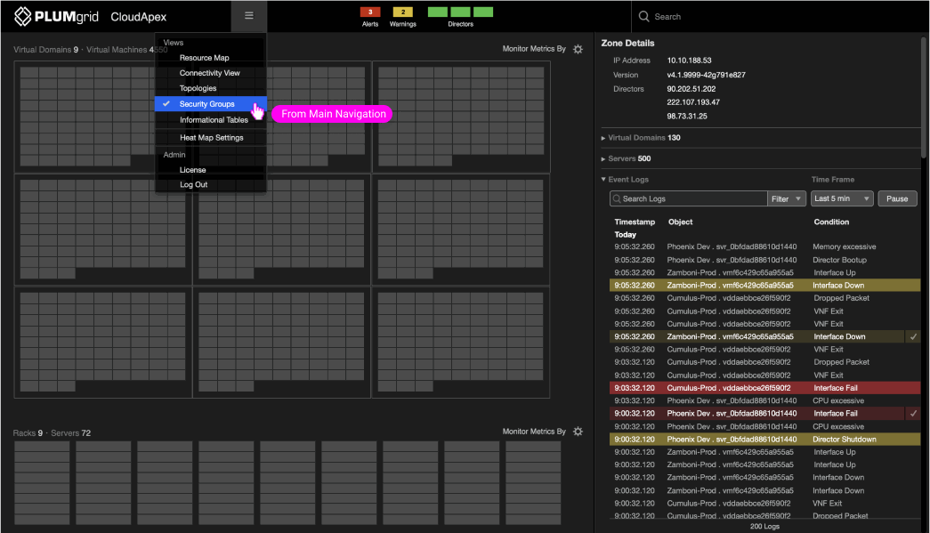Click the gear icon beside Virtual Domains metrics

click(x=578, y=49)
